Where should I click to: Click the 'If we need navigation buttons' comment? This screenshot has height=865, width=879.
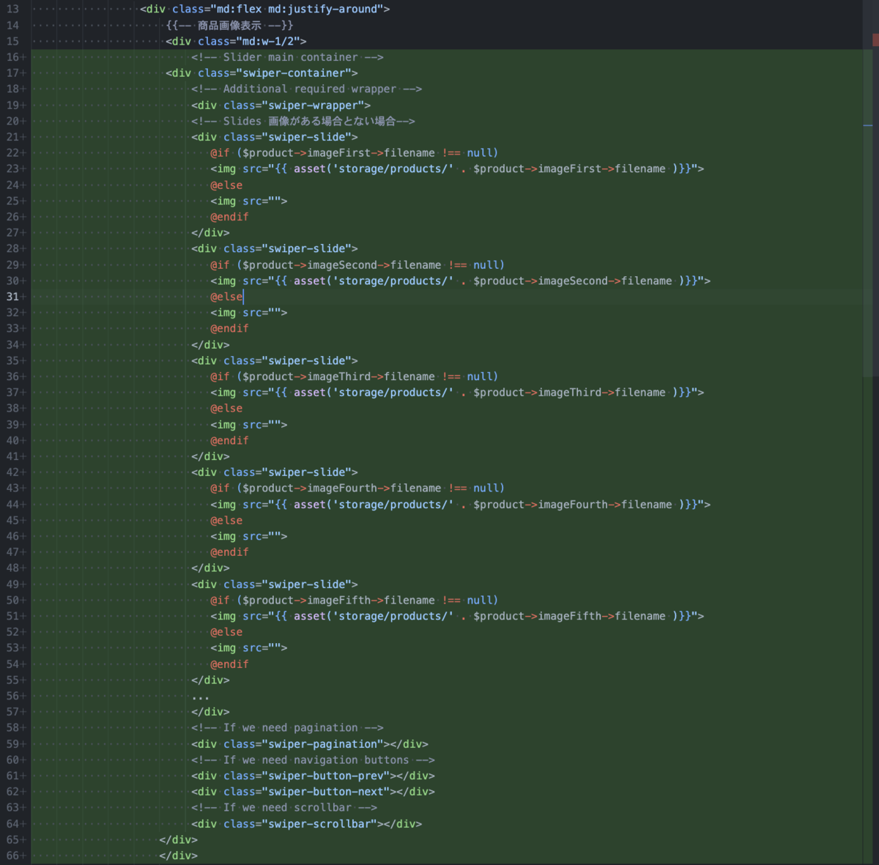[313, 760]
